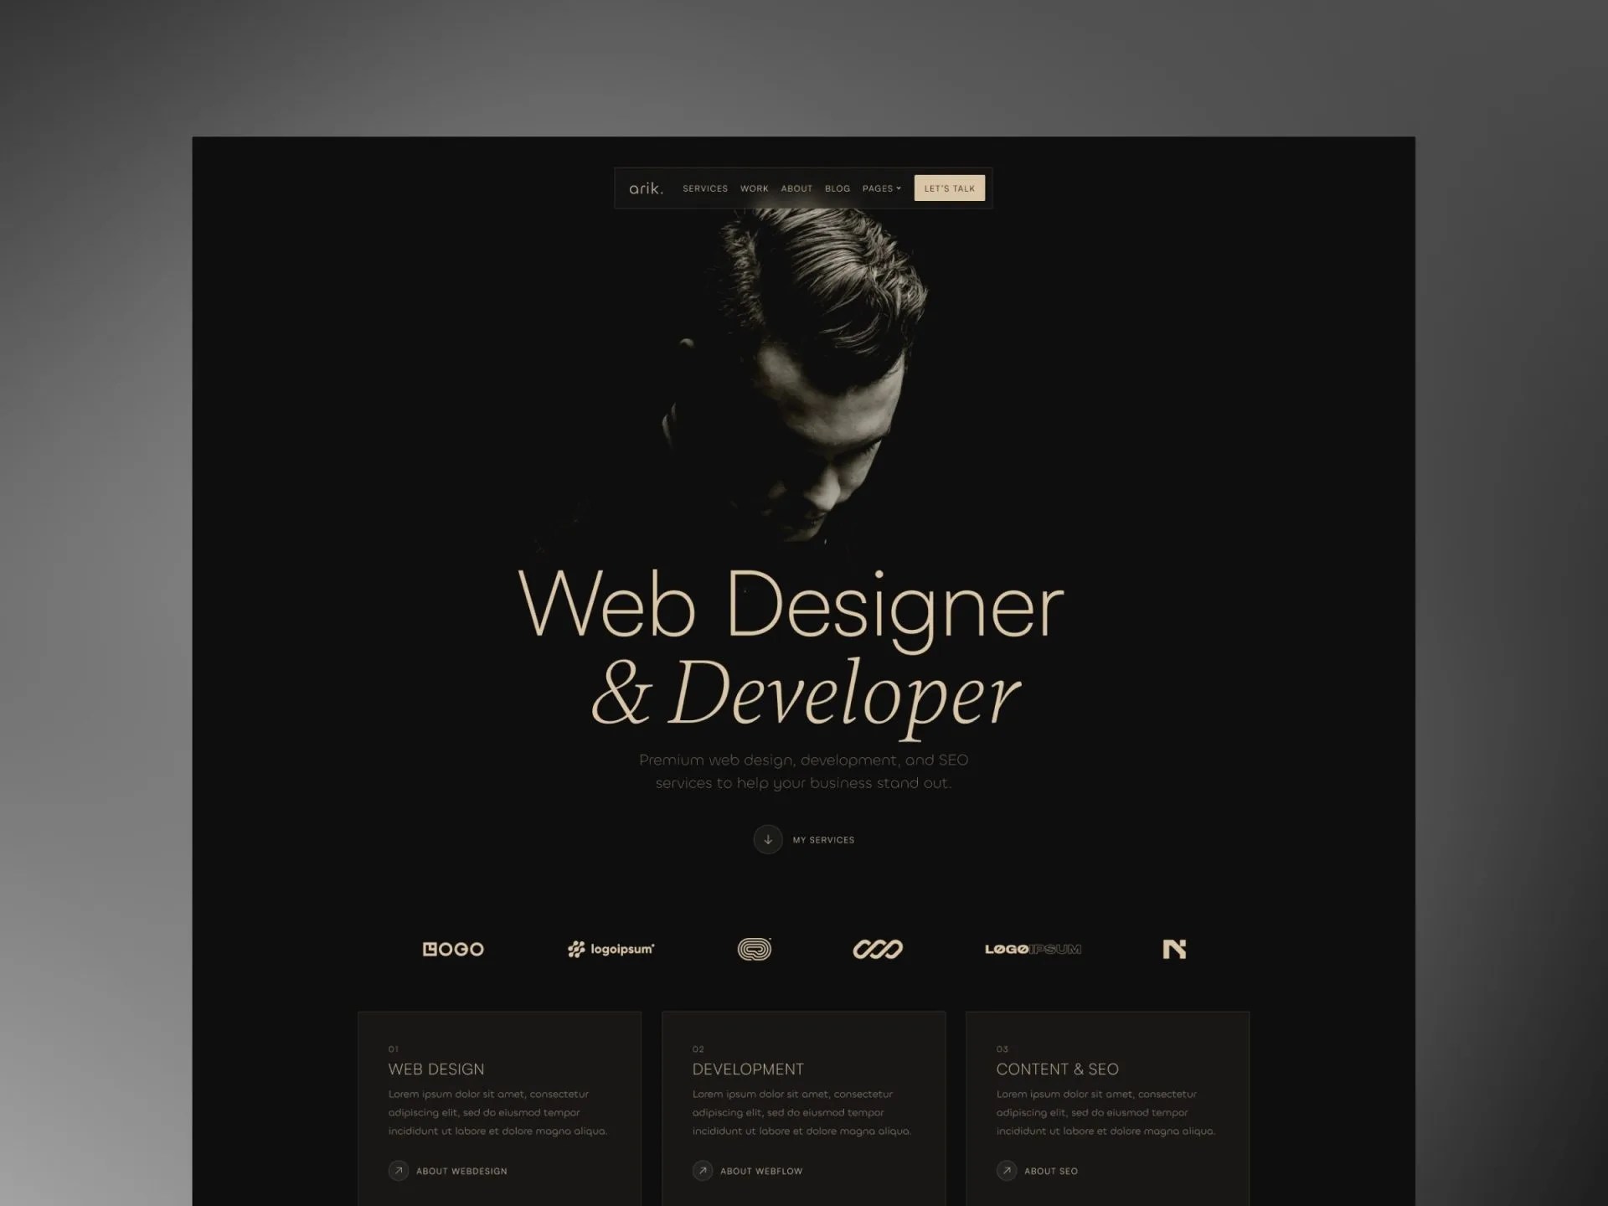Click the arrow icon beside About Webflow
The image size is (1608, 1206).
(x=703, y=1171)
